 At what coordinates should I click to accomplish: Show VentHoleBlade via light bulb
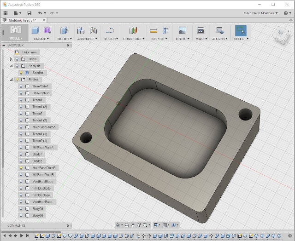[x=21, y=181]
